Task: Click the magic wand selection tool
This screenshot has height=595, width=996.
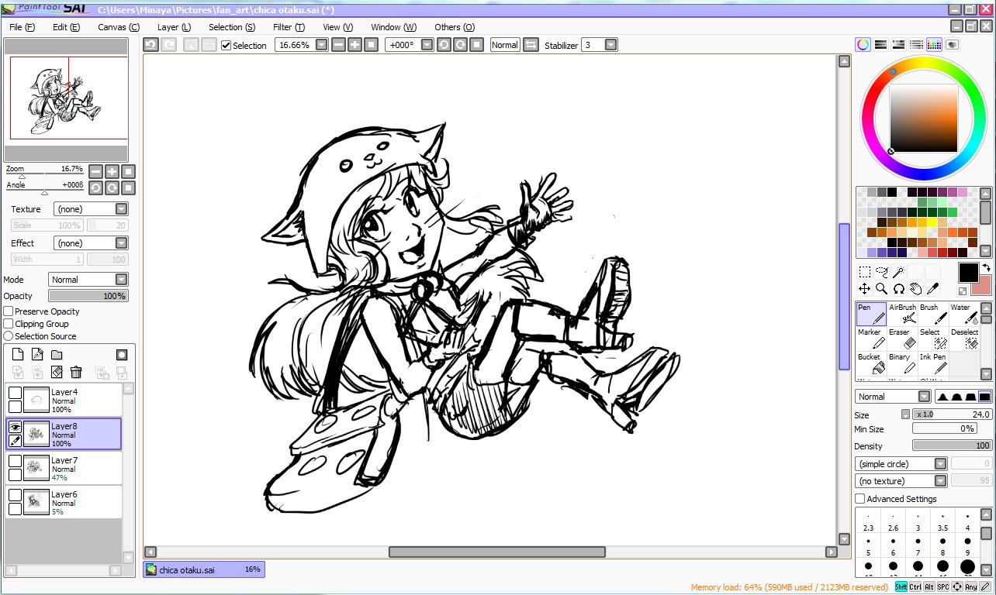Action: (x=898, y=272)
